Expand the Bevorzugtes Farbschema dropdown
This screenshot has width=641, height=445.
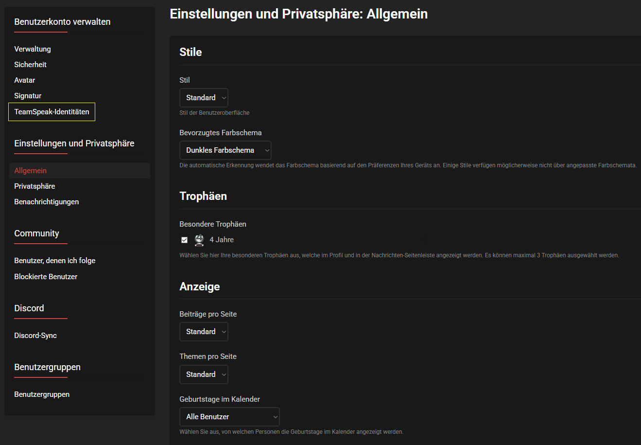(225, 150)
